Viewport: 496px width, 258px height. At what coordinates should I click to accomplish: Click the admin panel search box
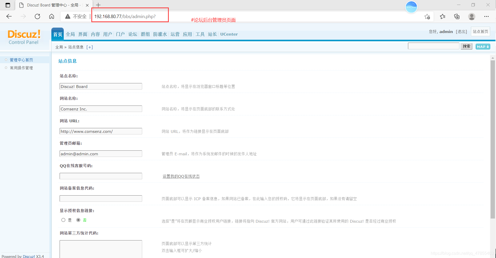(434, 46)
